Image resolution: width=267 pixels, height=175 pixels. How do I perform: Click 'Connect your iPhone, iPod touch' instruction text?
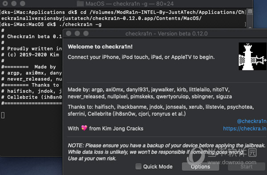click(141, 57)
